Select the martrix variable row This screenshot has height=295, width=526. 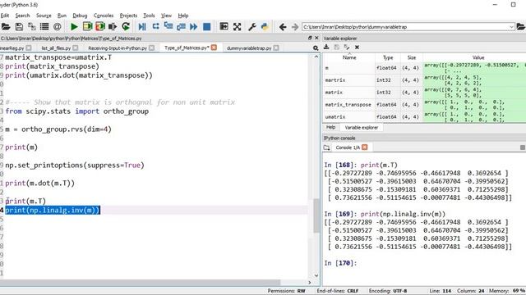click(424, 80)
